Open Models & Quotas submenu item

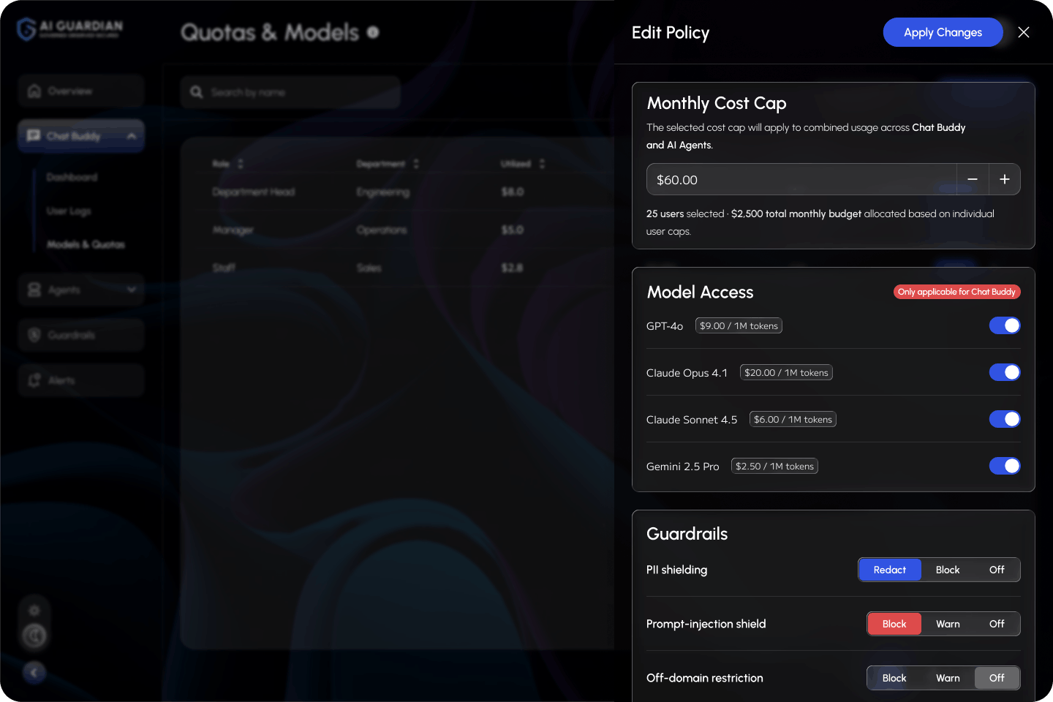[86, 244]
